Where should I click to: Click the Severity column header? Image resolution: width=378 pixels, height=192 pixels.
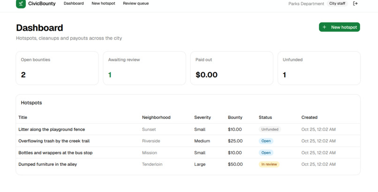coord(203,118)
